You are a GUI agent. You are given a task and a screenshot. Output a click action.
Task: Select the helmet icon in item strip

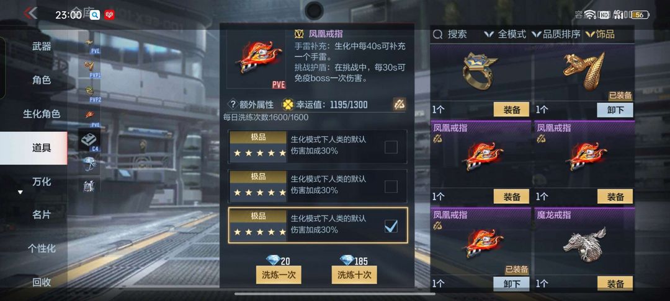(x=89, y=164)
